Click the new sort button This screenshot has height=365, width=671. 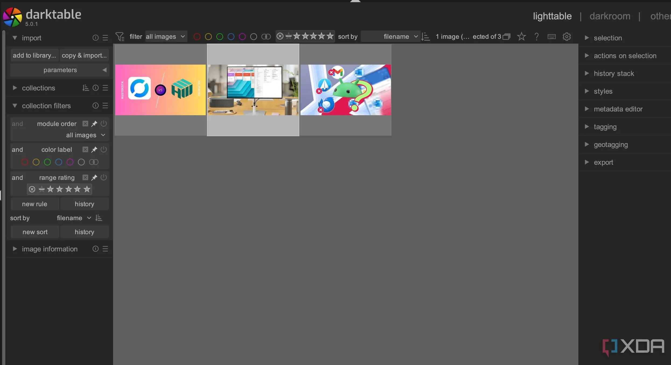tap(35, 232)
